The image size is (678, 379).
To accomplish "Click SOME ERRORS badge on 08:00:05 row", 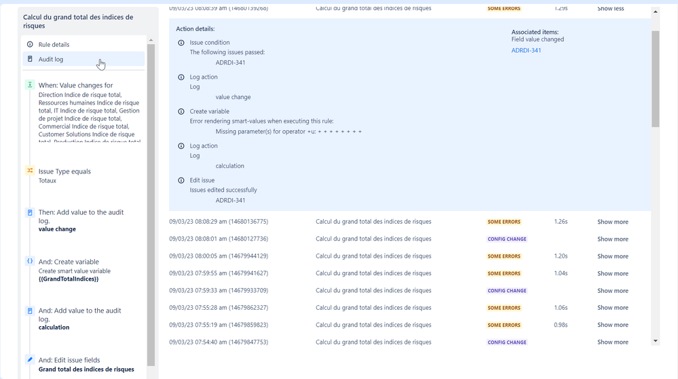I will pos(504,256).
